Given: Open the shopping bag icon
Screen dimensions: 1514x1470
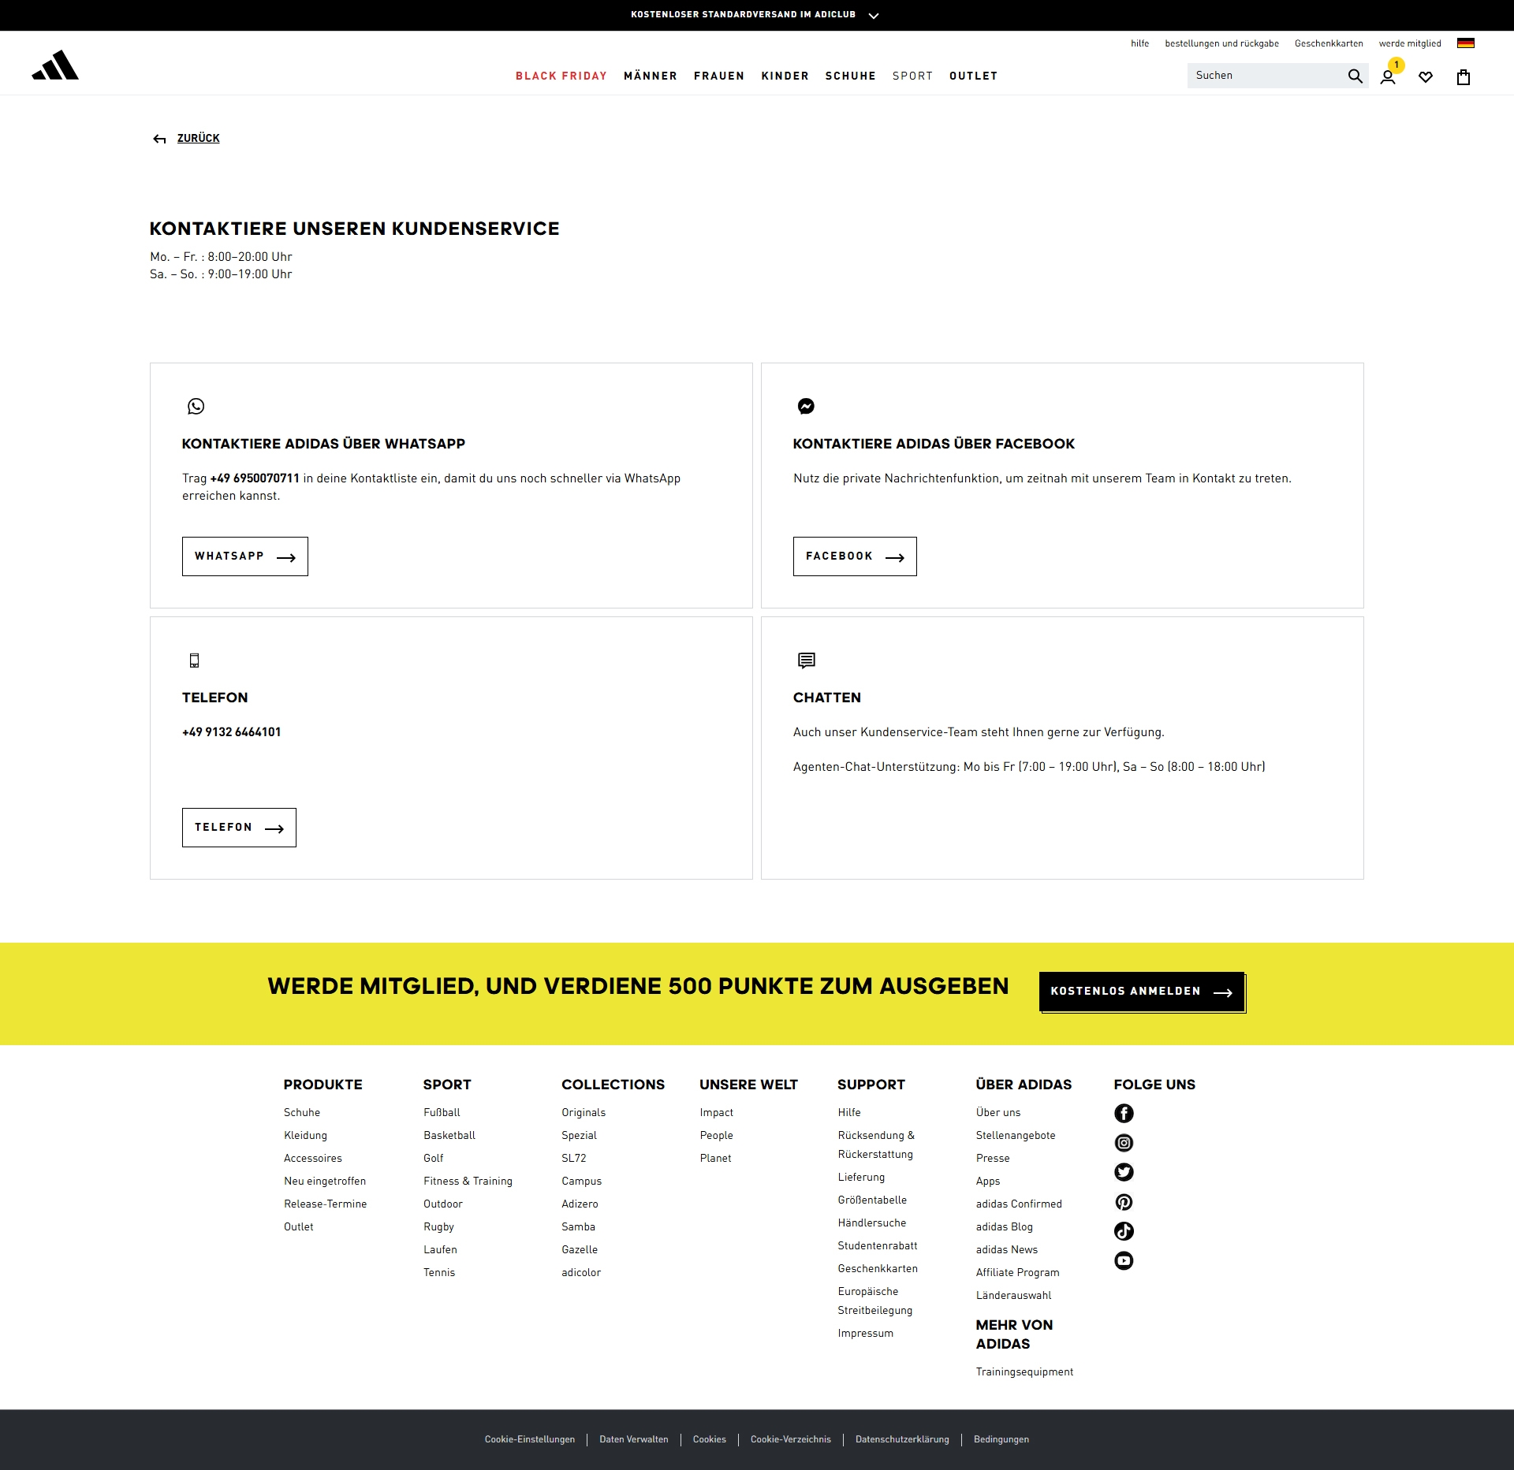Looking at the screenshot, I should tap(1464, 76).
